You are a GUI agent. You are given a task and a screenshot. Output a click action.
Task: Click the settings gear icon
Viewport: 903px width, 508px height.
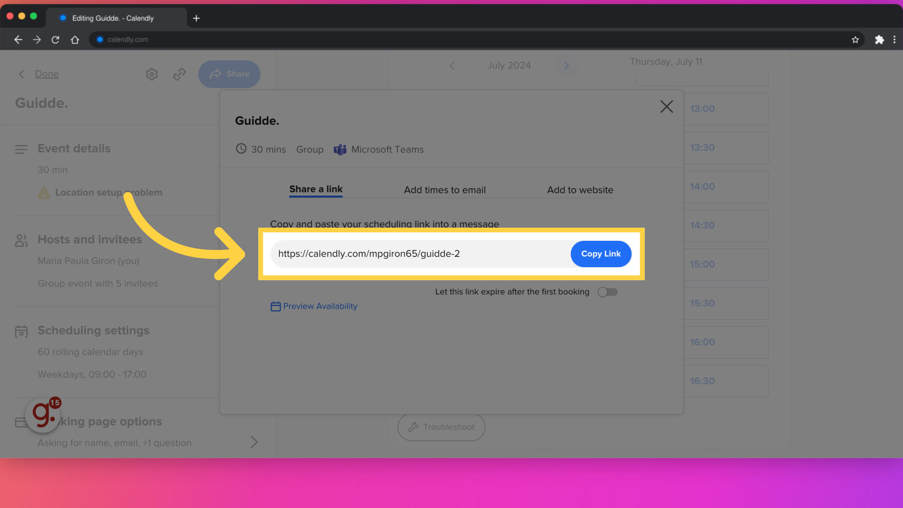point(151,74)
